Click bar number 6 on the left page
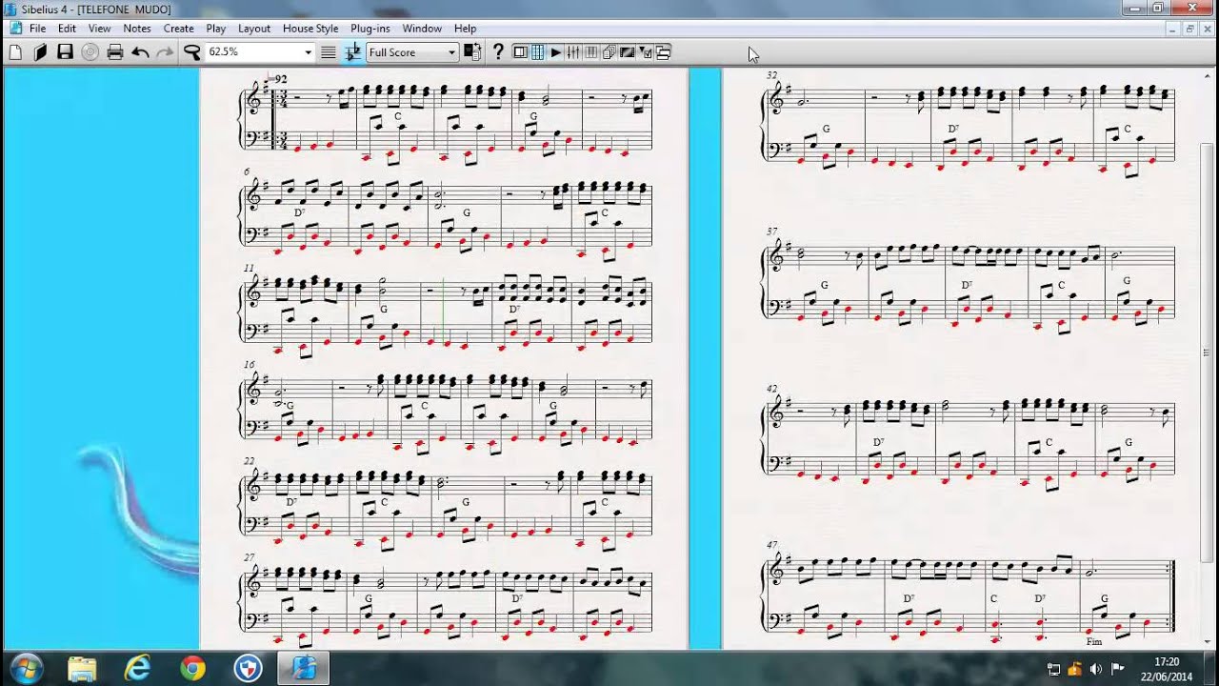1219x686 pixels. pyautogui.click(x=247, y=173)
